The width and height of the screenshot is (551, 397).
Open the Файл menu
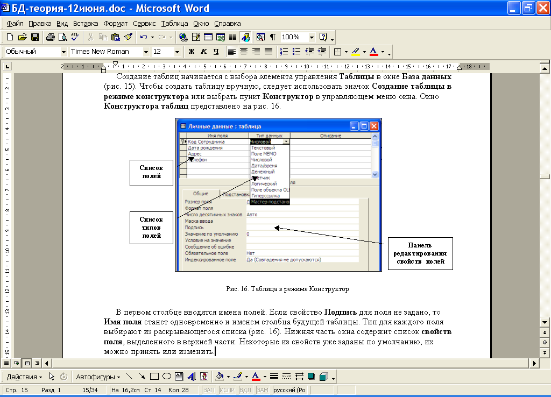click(x=15, y=24)
